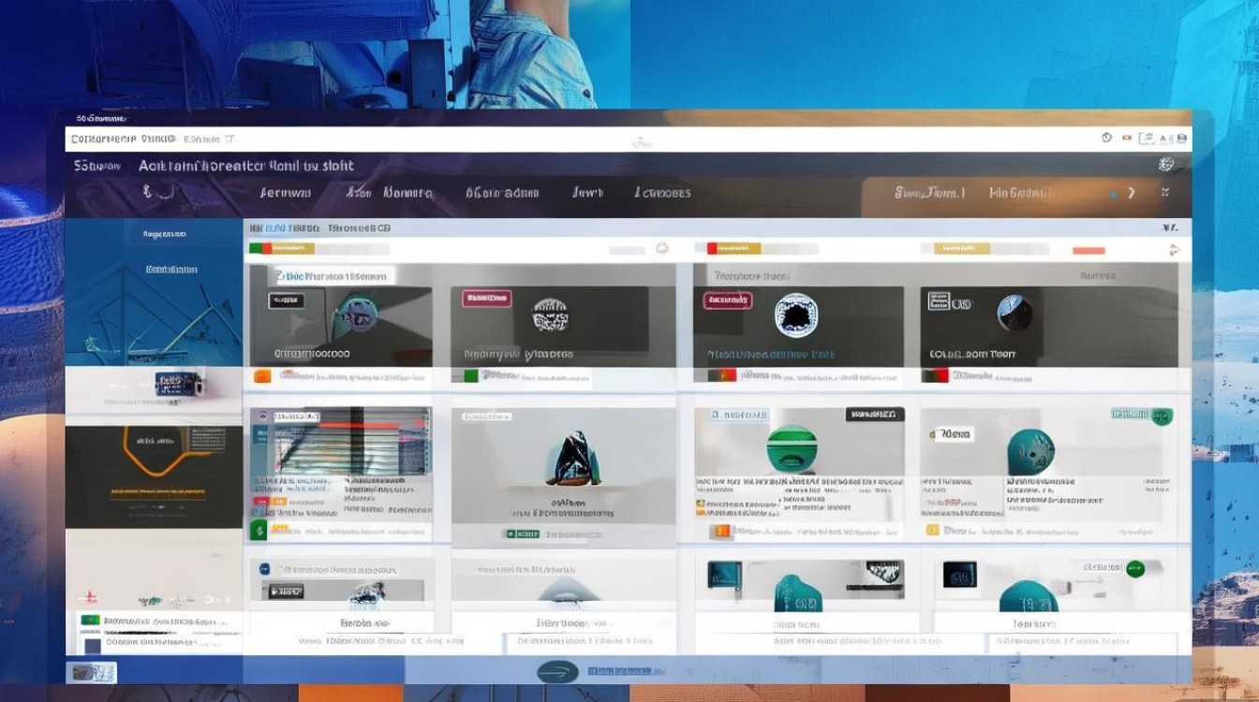Select the first navigation tab in the dark bar
Screen dimensions: 1259x702
coord(285,193)
